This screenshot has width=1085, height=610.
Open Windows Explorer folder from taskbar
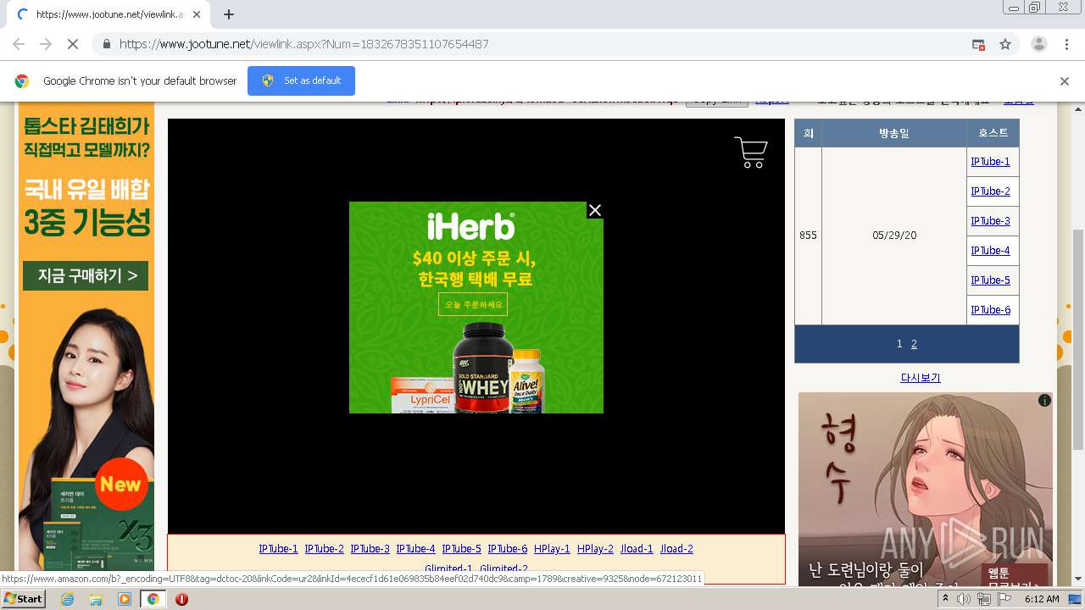coord(96,599)
